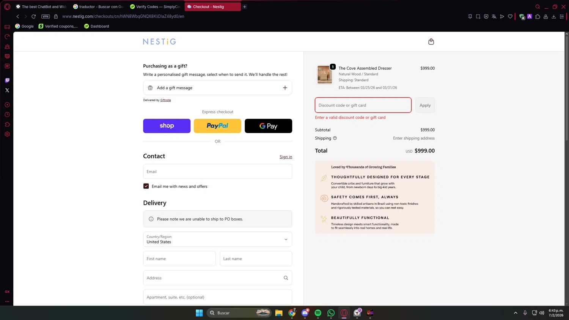This screenshot has width=569, height=320.
Task: Open GX Corner gamepad icon in sidebar
Action: click(7, 27)
